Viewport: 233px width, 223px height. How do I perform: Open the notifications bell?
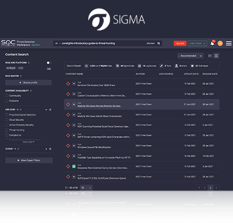[x=212, y=43]
